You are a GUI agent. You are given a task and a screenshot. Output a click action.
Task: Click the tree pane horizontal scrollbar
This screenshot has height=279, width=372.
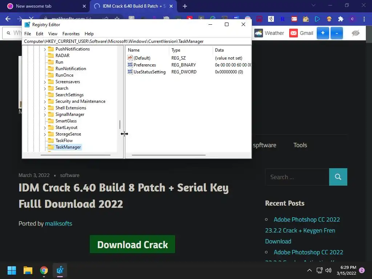tap(76, 155)
